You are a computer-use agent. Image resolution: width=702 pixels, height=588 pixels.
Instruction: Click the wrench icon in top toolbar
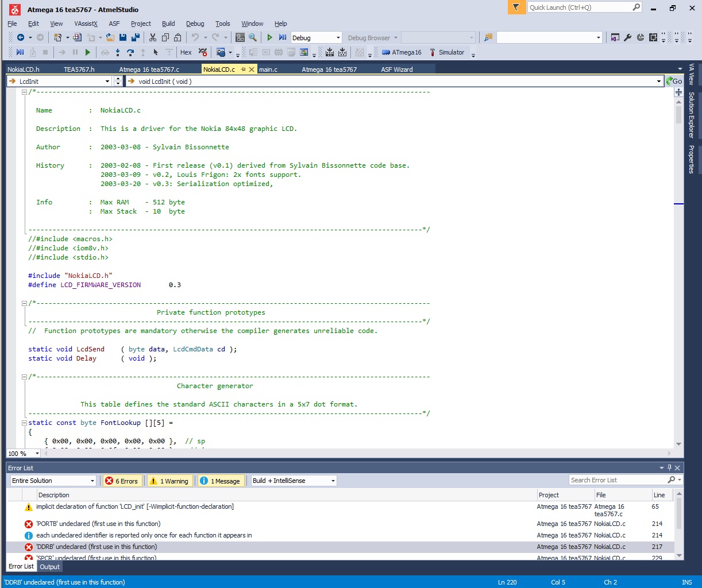pos(628,38)
